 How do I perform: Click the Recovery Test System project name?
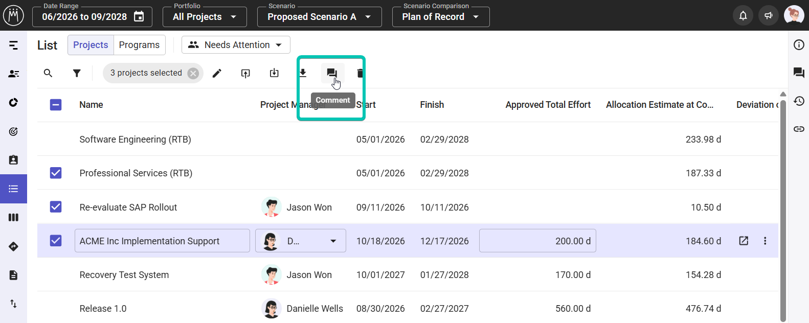(124, 275)
